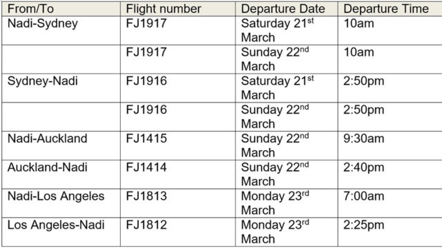Screen dimensions: 442x248
Task: Click the 9:30am departure time cell
Action: point(390,145)
